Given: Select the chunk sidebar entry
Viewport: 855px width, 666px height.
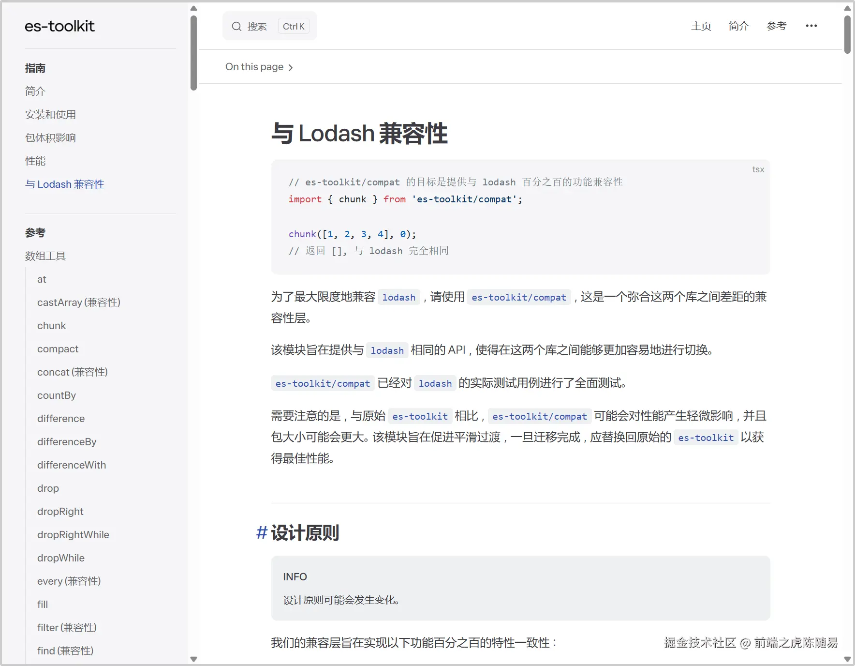Looking at the screenshot, I should click(x=51, y=325).
